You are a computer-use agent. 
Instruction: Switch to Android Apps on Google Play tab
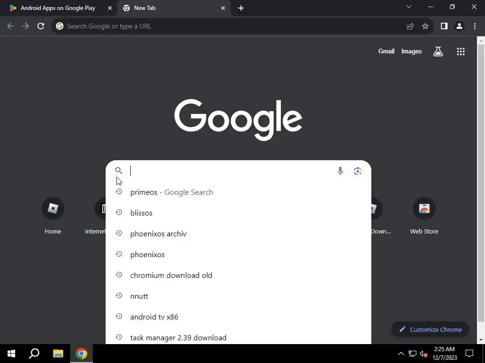point(58,8)
